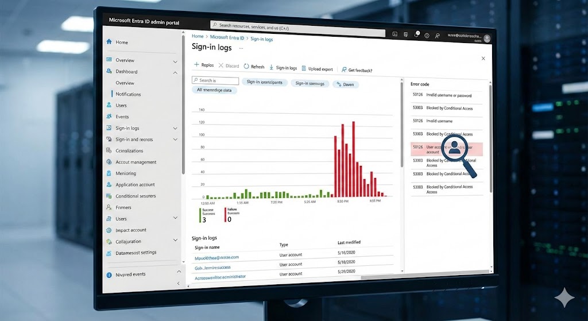
Task: Select Notifications under Dashboard
Action: click(128, 94)
